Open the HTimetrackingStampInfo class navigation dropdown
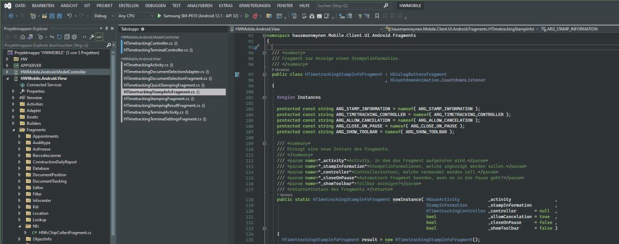The image size is (619, 244). coord(463,29)
